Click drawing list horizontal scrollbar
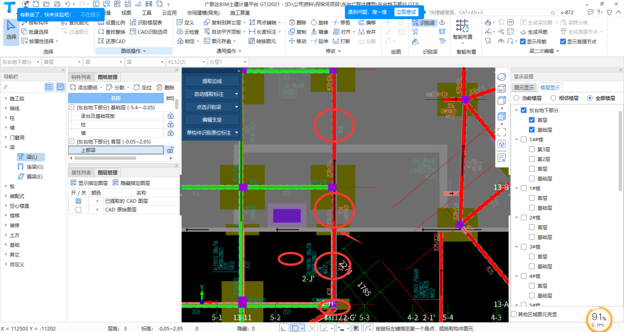This screenshot has height=332, width=624. tap(105, 158)
